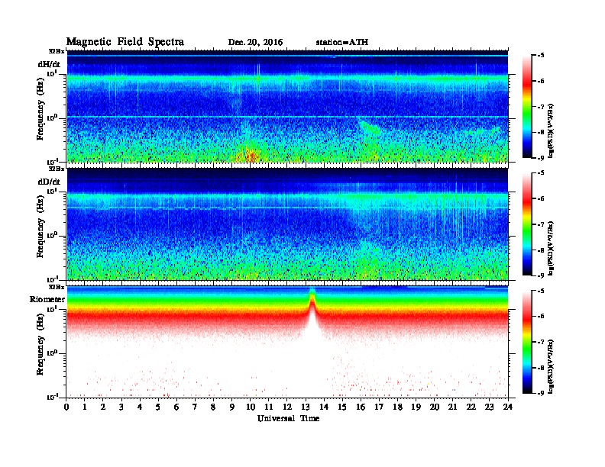Click the 10^0 frequency tick in dH/dt panel
The image size is (605, 467).
point(53,118)
